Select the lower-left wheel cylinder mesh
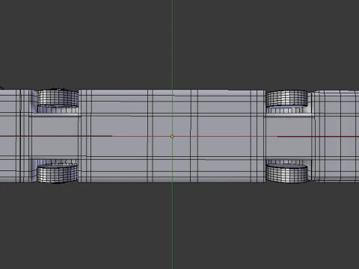 [x=58, y=173]
